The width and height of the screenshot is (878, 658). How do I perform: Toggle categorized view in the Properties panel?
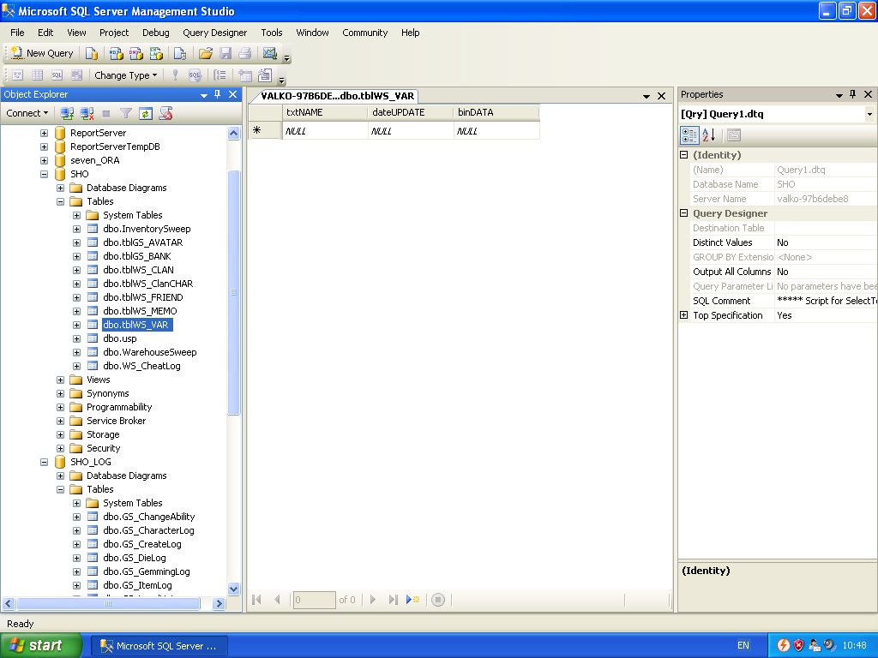click(689, 135)
